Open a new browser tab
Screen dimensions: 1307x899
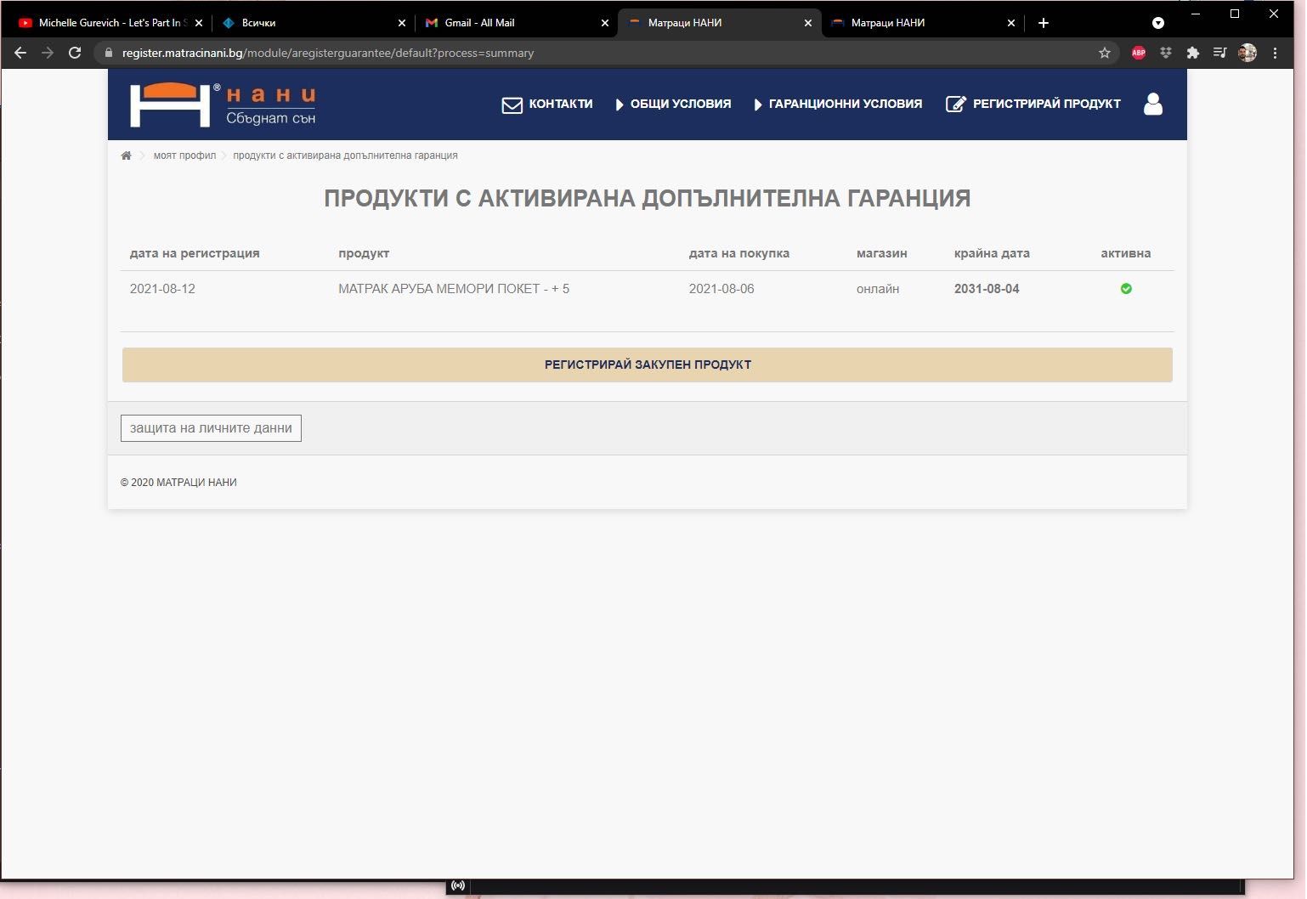1044,23
